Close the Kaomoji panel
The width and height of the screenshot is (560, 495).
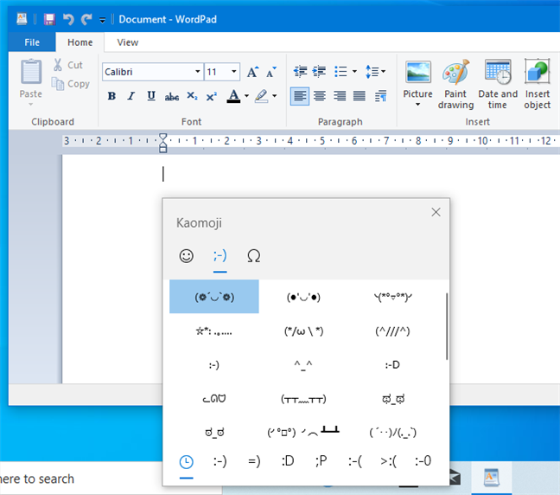point(436,212)
